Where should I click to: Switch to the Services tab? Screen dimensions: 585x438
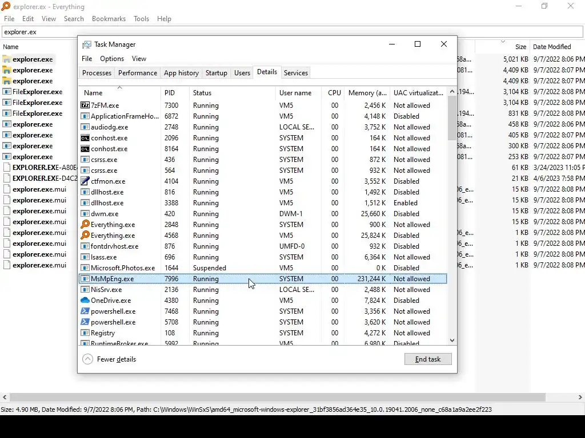point(296,72)
